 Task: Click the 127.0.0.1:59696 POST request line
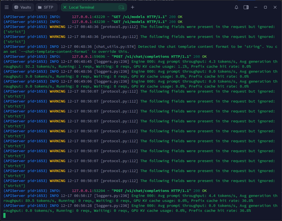point(105,56)
